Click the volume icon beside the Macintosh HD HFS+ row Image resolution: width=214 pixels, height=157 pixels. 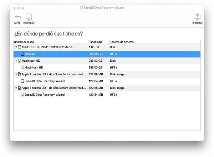pyautogui.click(x=22, y=67)
